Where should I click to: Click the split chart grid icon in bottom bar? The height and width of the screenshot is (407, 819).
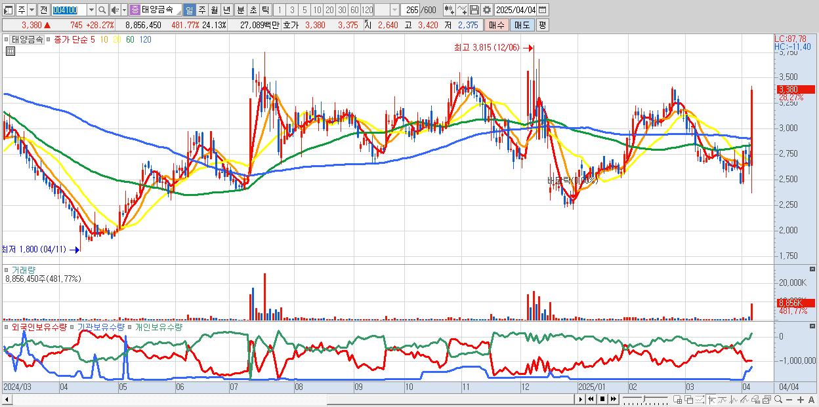(677, 398)
